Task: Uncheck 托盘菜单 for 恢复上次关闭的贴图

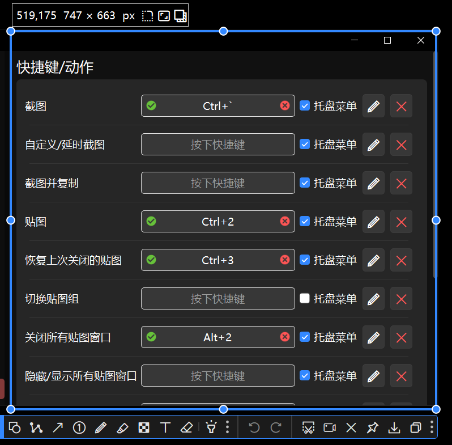Action: (x=305, y=260)
